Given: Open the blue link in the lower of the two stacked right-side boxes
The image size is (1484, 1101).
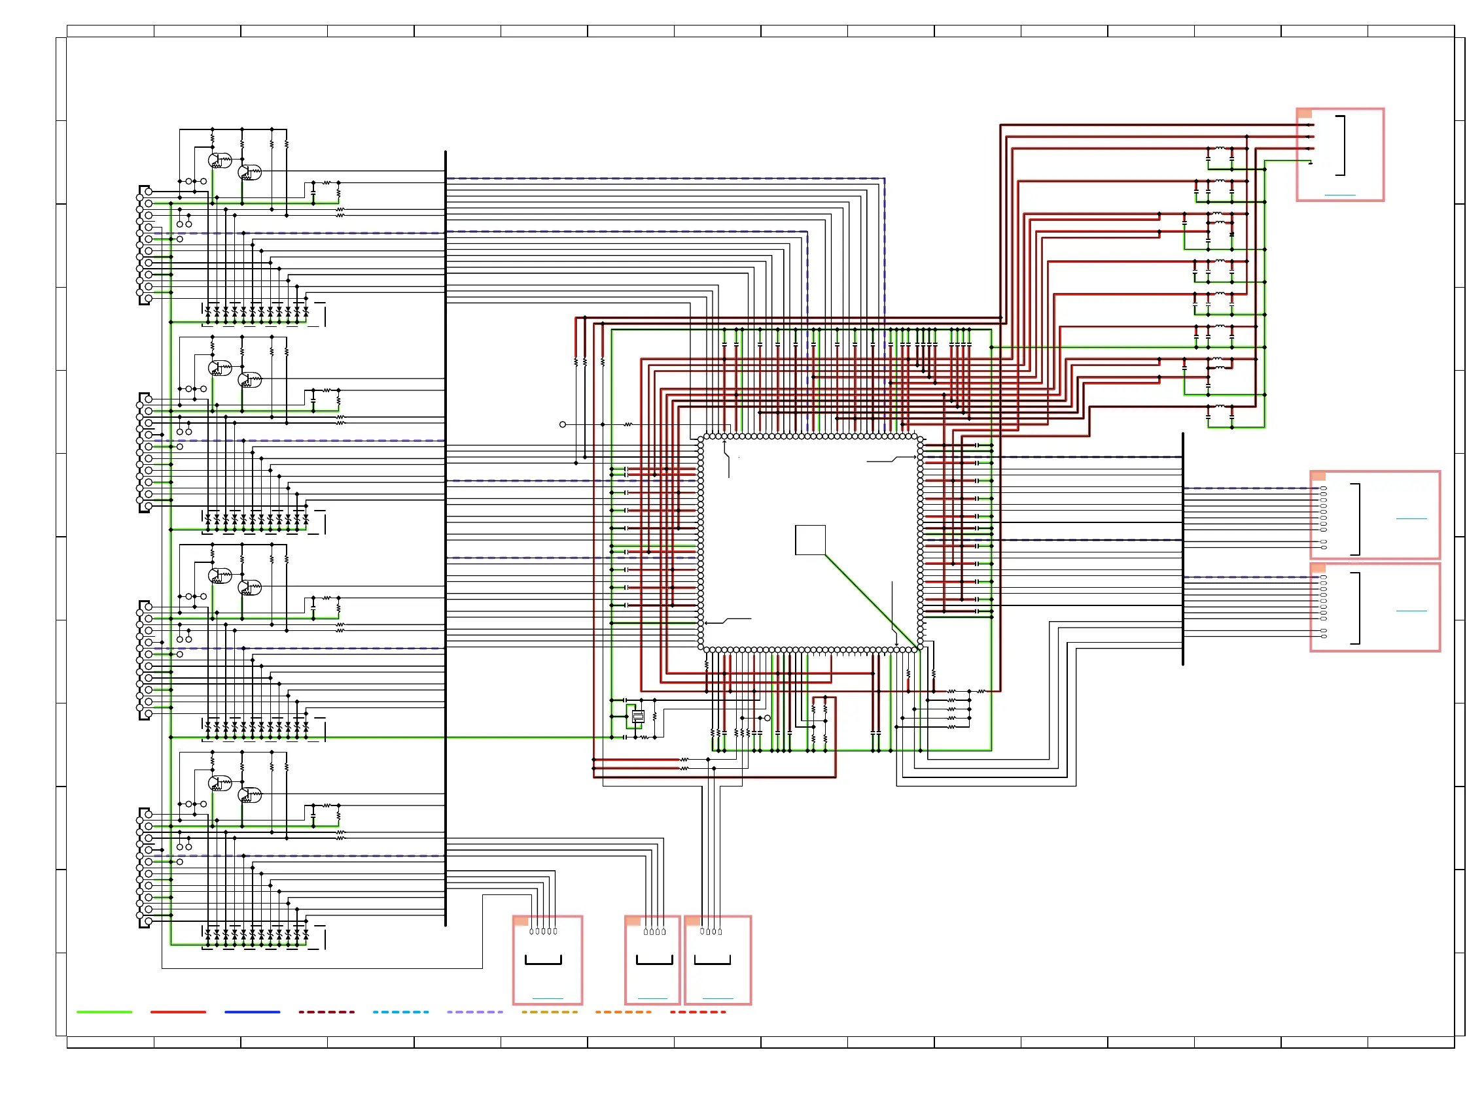Looking at the screenshot, I should tap(1411, 611).
